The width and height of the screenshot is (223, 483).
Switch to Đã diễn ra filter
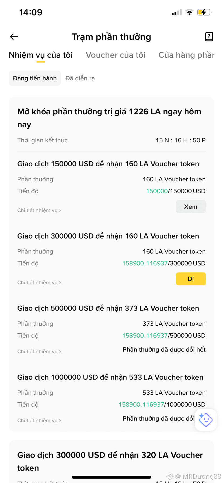coord(80,78)
